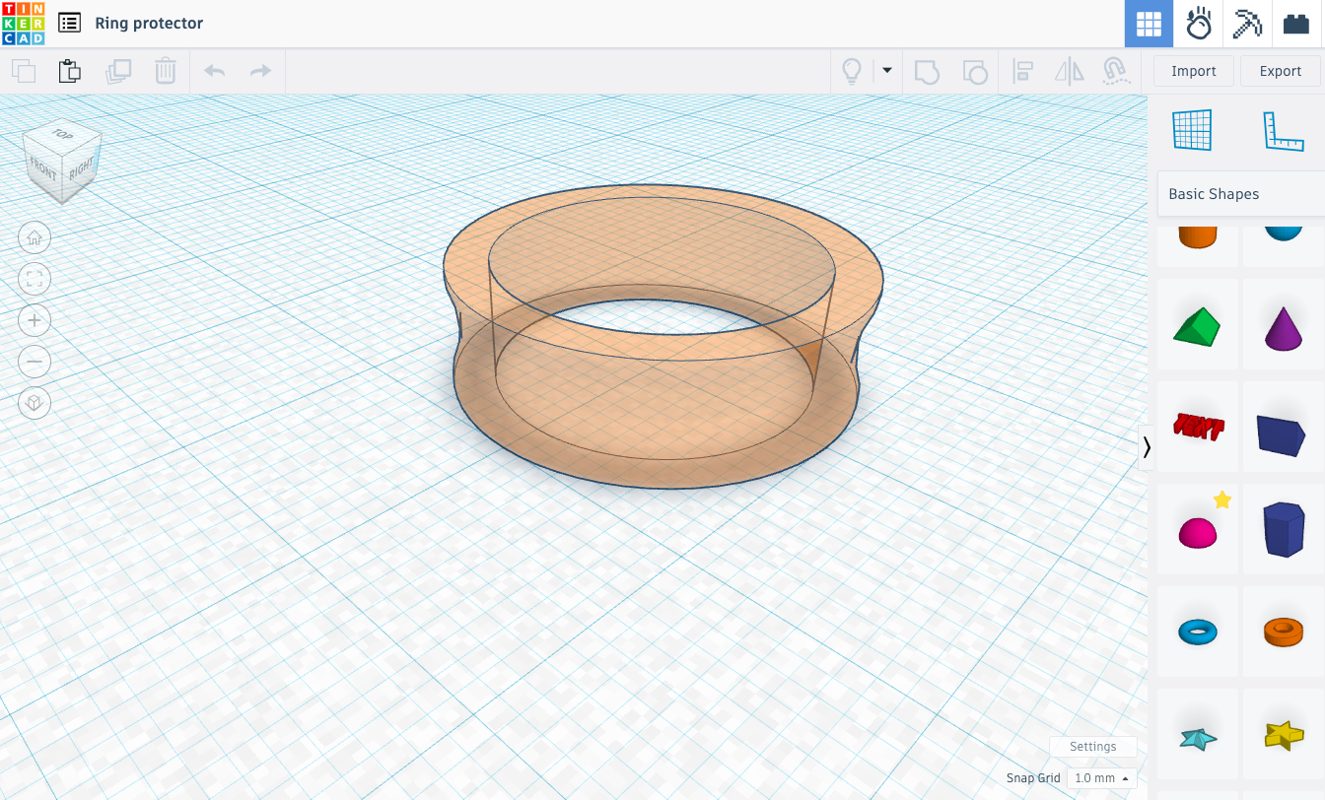Click the Home view button
Viewport: 1325px width, 800px height.
point(35,237)
